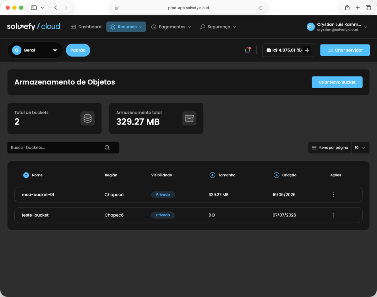Open the notifications bell
Image resolution: width=377 pixels, height=297 pixels.
click(248, 50)
